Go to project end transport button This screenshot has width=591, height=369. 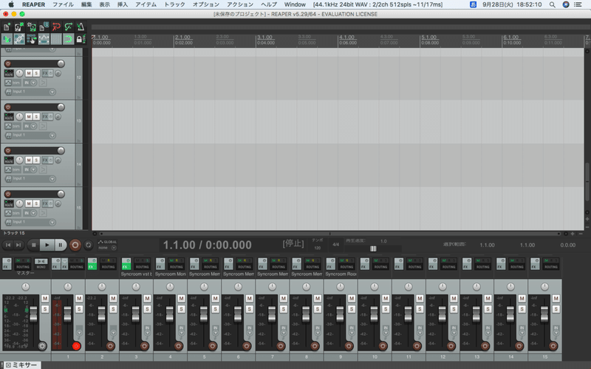(18, 245)
